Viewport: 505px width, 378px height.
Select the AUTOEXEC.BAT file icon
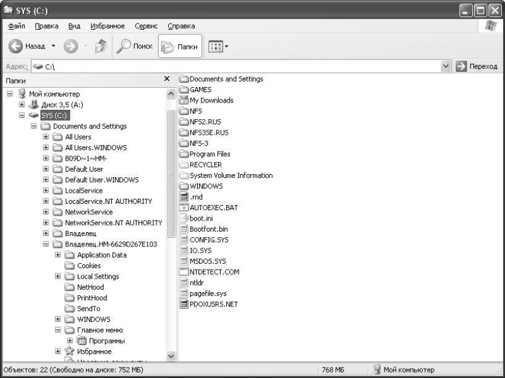184,208
